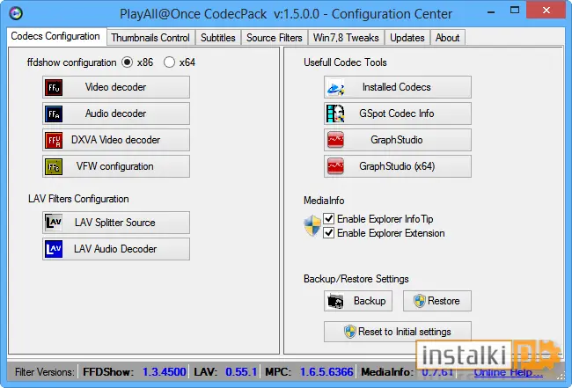Click Reset to Initial settings
Screen dimensions: 572x388
(398, 332)
